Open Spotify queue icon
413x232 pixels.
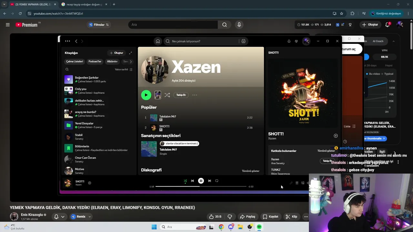coord(297,183)
